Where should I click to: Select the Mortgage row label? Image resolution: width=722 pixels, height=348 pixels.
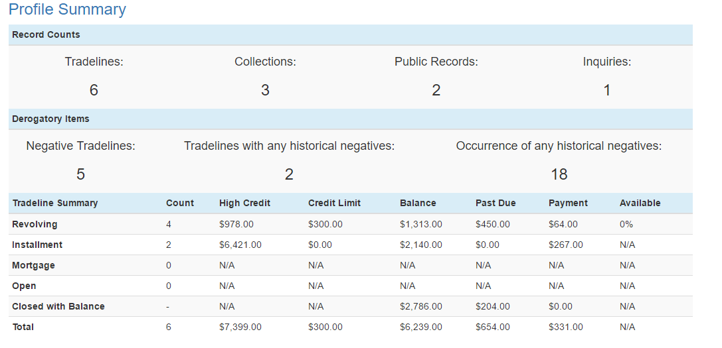(x=33, y=265)
